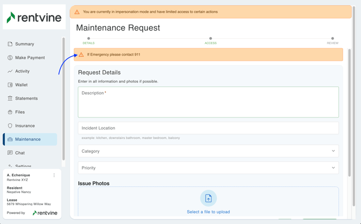This screenshot has height=224, width=361.
Task: Click the file upload icon
Action: (208, 198)
